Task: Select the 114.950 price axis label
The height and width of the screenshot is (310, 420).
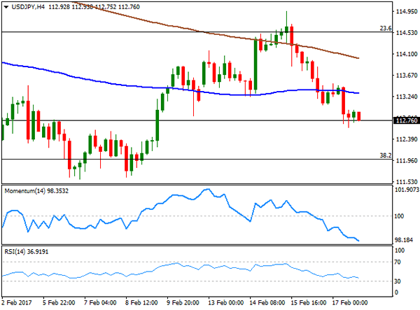Action: coord(406,11)
